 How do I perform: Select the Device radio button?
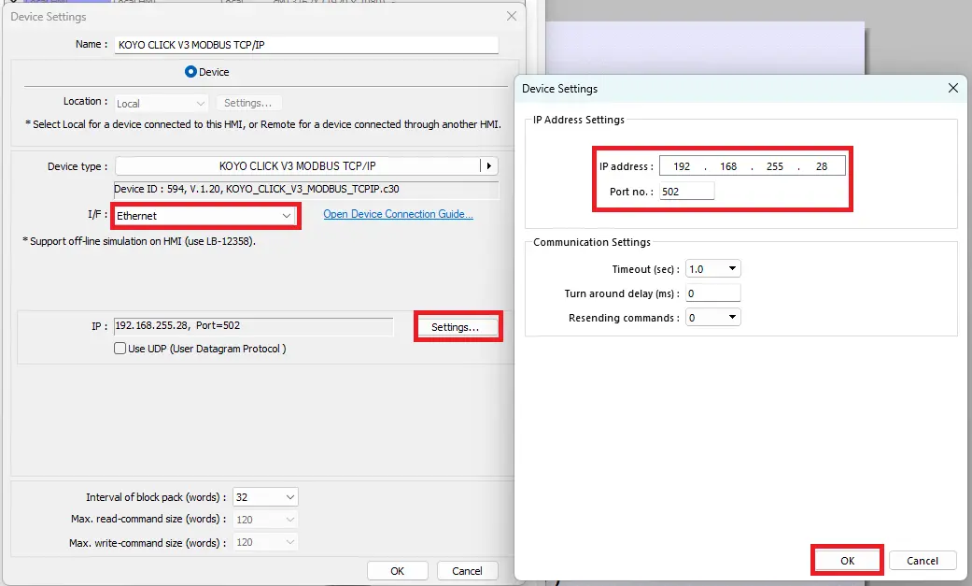[x=190, y=71]
